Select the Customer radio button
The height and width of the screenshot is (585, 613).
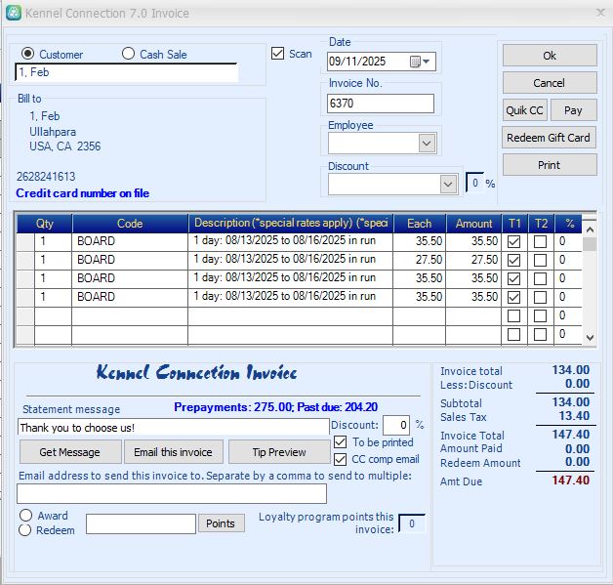[27, 54]
